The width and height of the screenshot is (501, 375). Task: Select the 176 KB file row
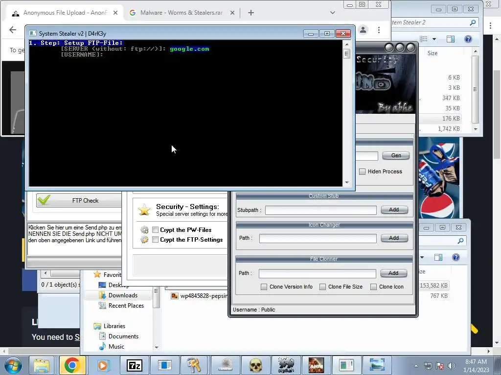pos(440,118)
